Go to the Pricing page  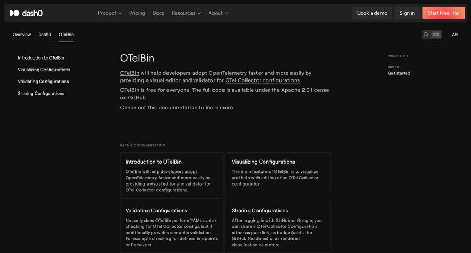(137, 13)
